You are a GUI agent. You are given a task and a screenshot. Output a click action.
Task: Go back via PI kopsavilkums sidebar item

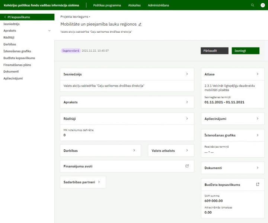pyautogui.click(x=19, y=17)
